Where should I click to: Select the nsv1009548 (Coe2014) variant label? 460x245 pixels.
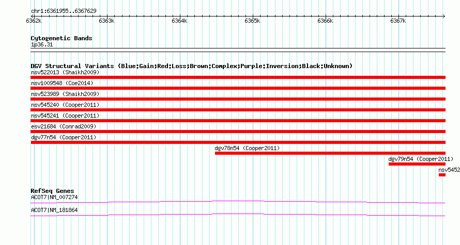pyautogui.click(x=62, y=83)
